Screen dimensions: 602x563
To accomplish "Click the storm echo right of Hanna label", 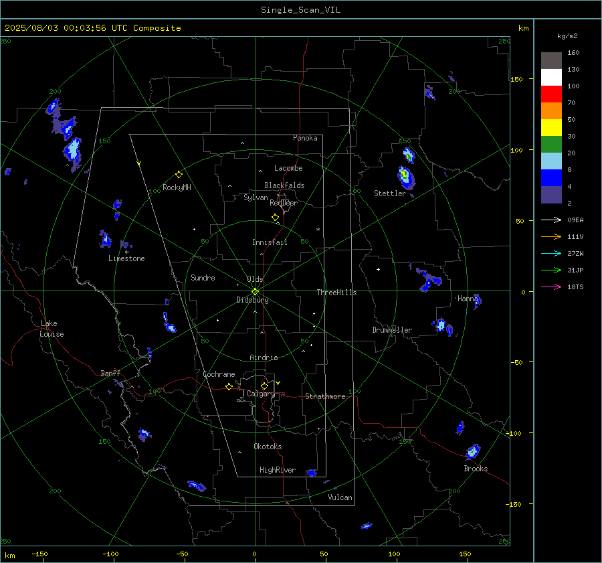I will tap(477, 302).
